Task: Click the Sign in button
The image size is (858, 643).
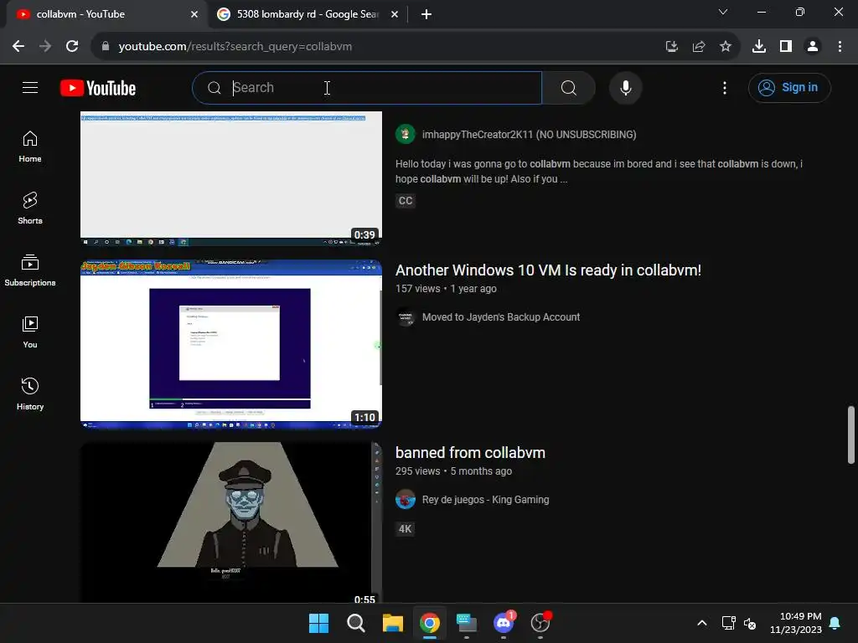Action: pos(789,87)
